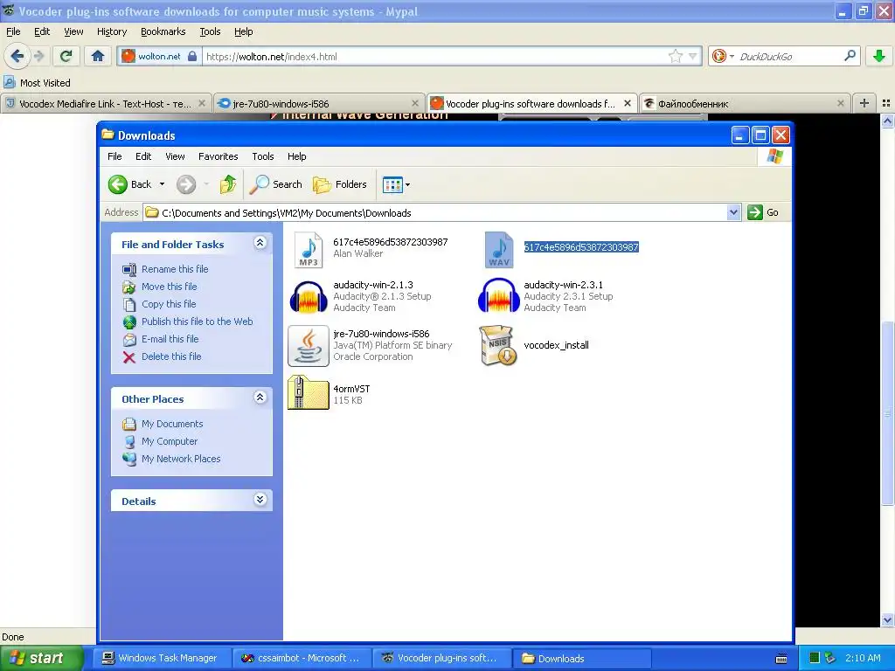Select audacity-win-2.3.1 installer icon
The image size is (895, 671).
[499, 296]
